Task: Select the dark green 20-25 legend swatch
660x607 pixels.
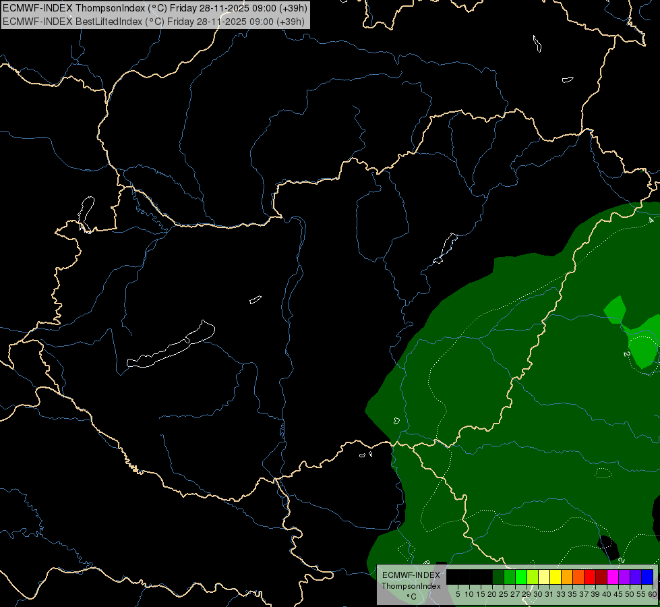Action: point(498,577)
